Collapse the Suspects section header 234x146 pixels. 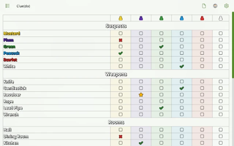[116, 26]
